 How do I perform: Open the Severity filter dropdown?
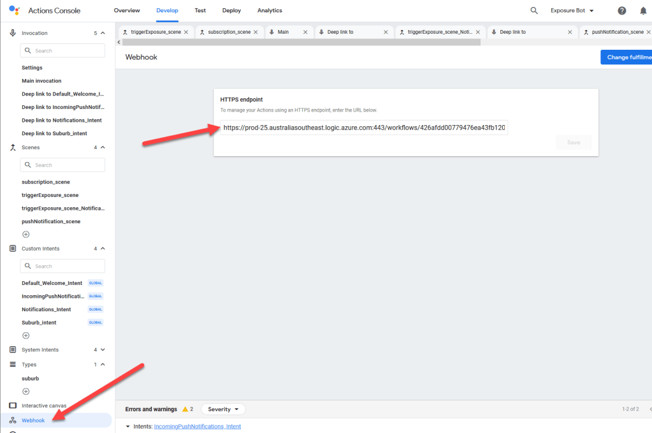(223, 409)
